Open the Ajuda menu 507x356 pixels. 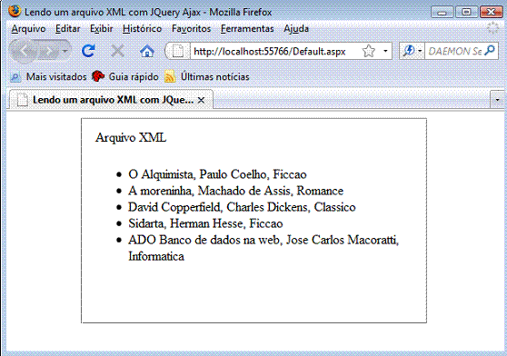[296, 29]
